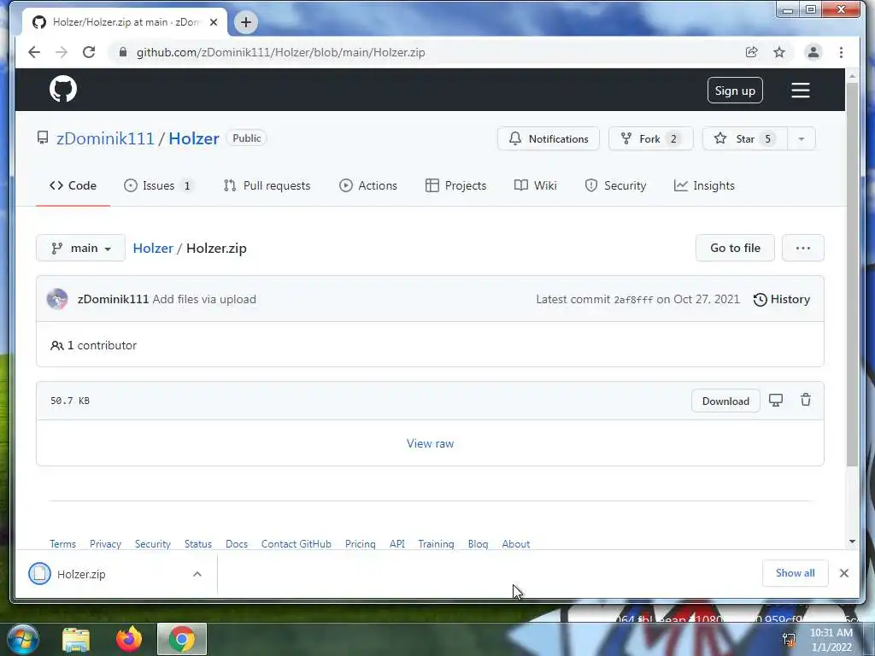Click Chrome taskbar icon
The width and height of the screenshot is (875, 656).
[181, 639]
